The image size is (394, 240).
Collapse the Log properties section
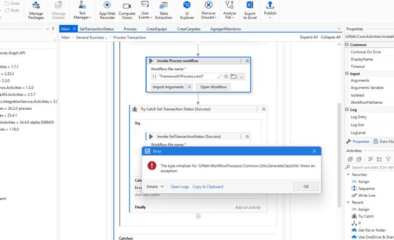click(348, 110)
